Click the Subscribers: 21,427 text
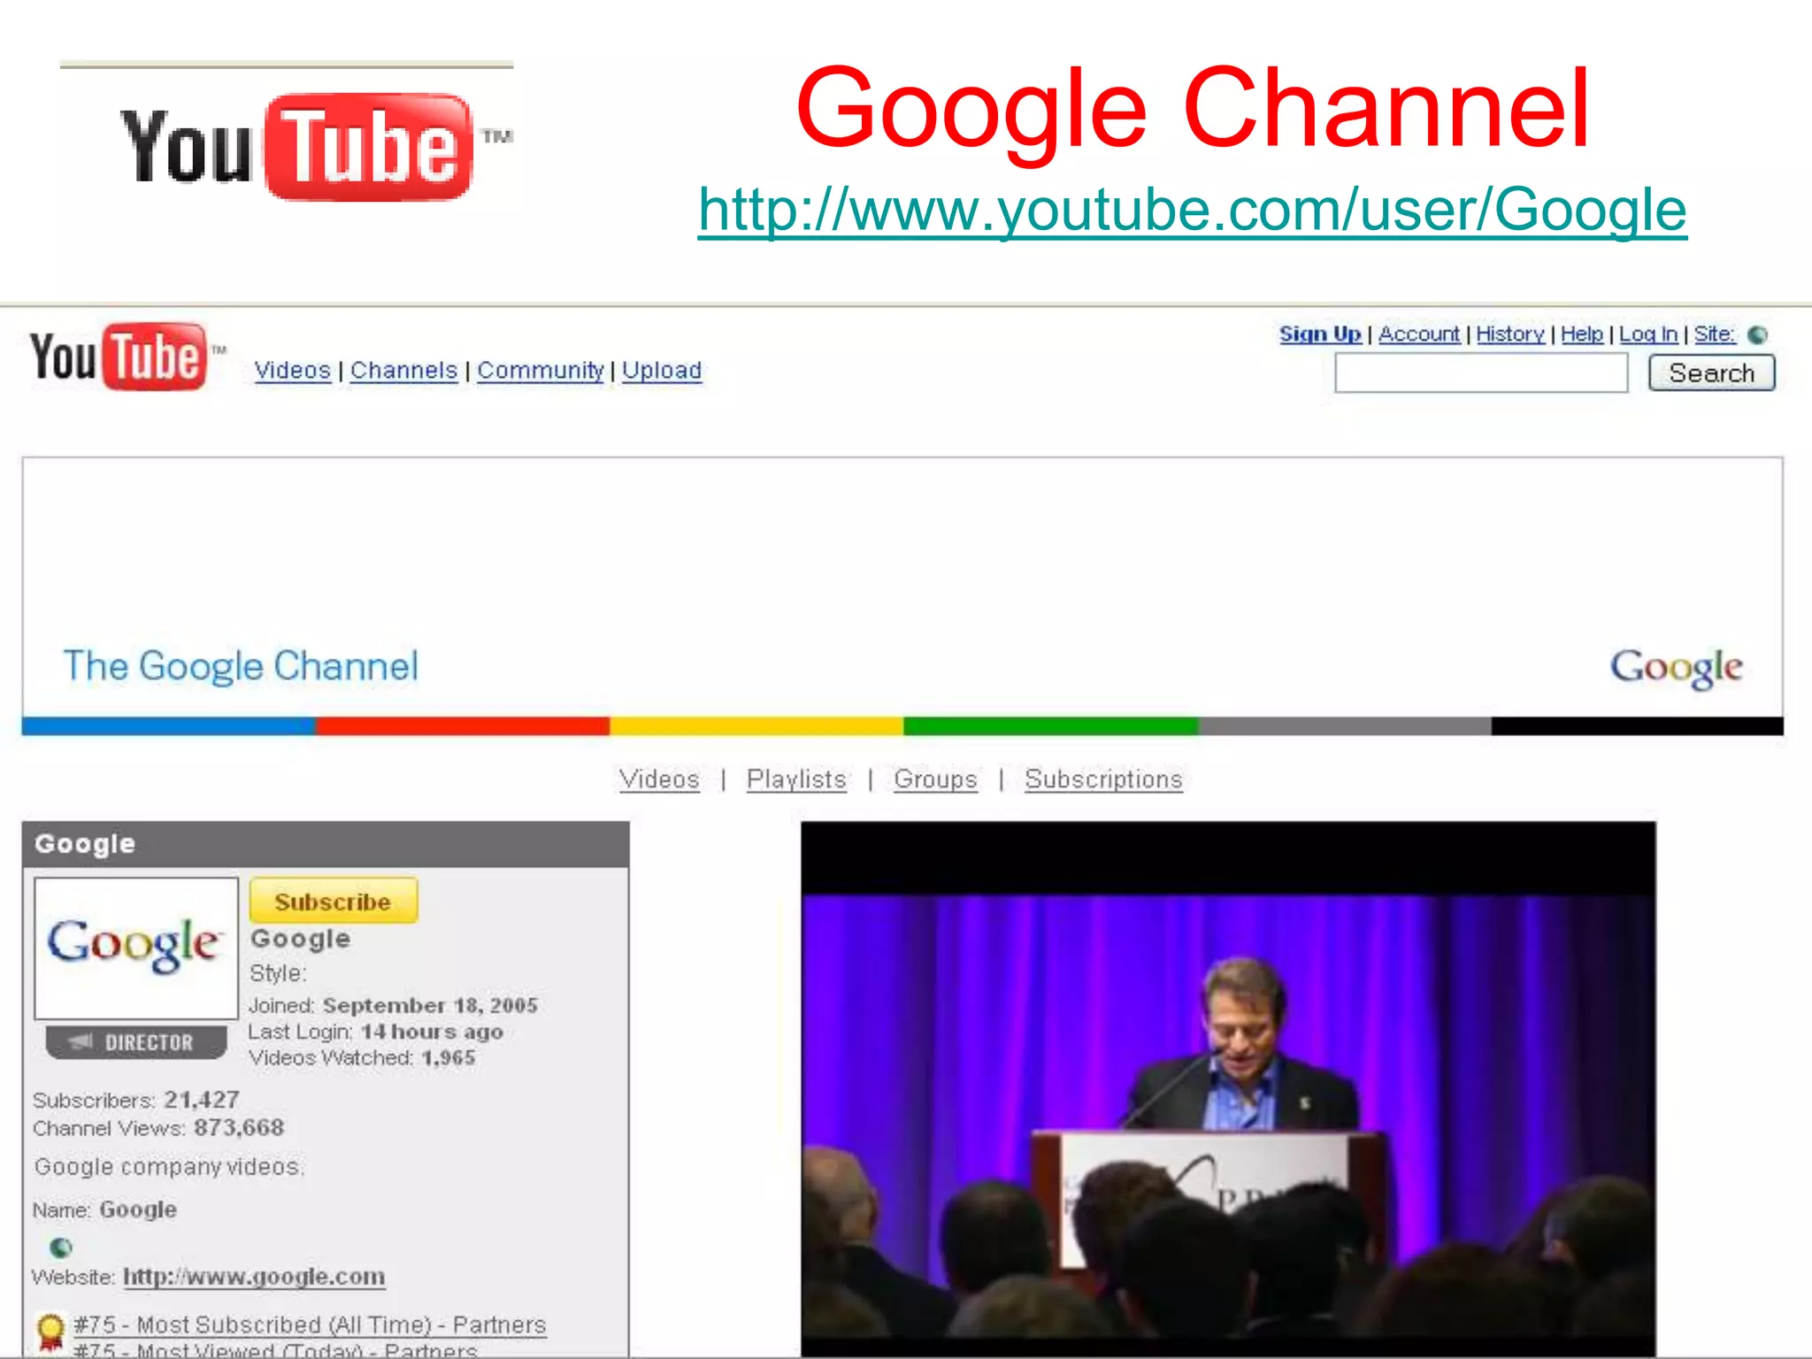1812x1359 pixels. (x=136, y=1100)
